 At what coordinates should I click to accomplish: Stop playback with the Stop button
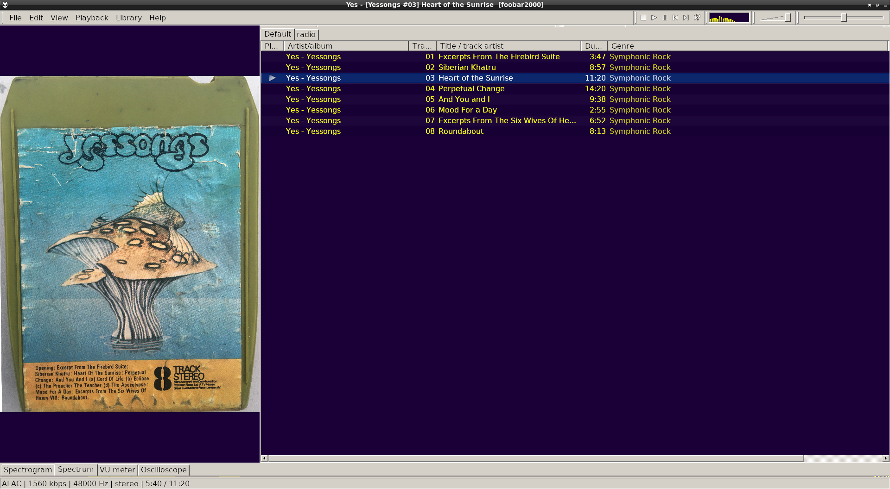(x=643, y=18)
